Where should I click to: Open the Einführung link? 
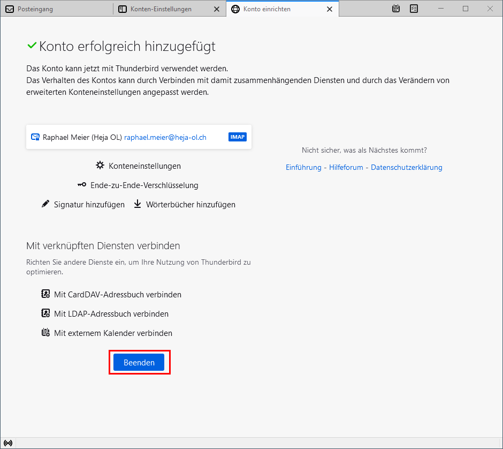[x=303, y=168]
